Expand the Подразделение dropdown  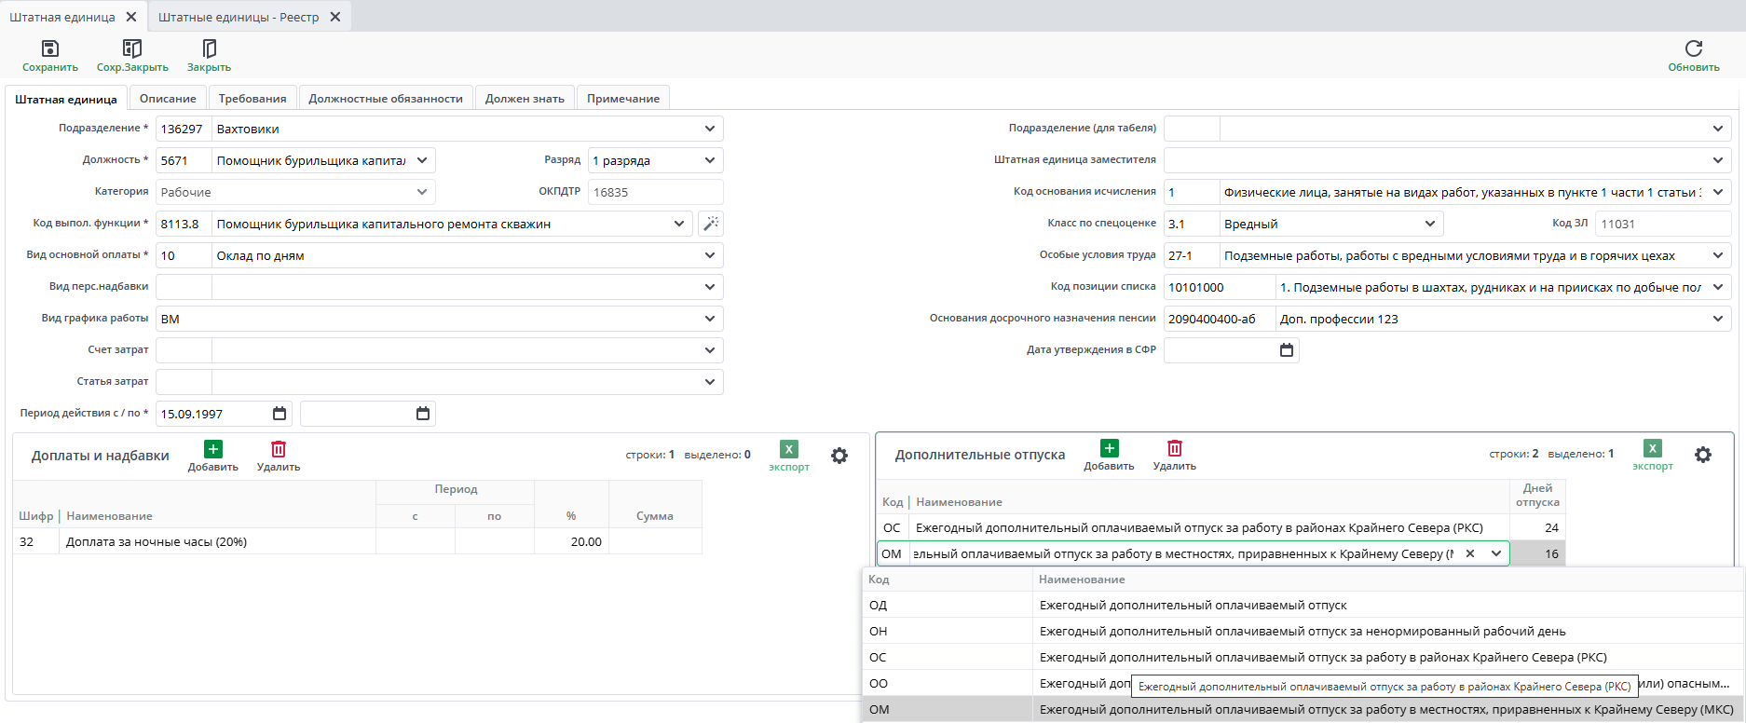710,129
